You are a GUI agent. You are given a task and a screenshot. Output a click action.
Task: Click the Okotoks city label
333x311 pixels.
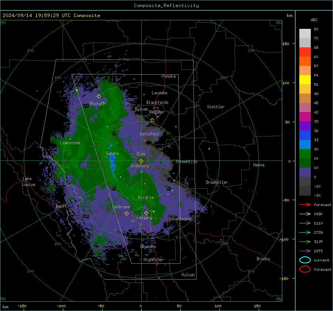pos(148,247)
